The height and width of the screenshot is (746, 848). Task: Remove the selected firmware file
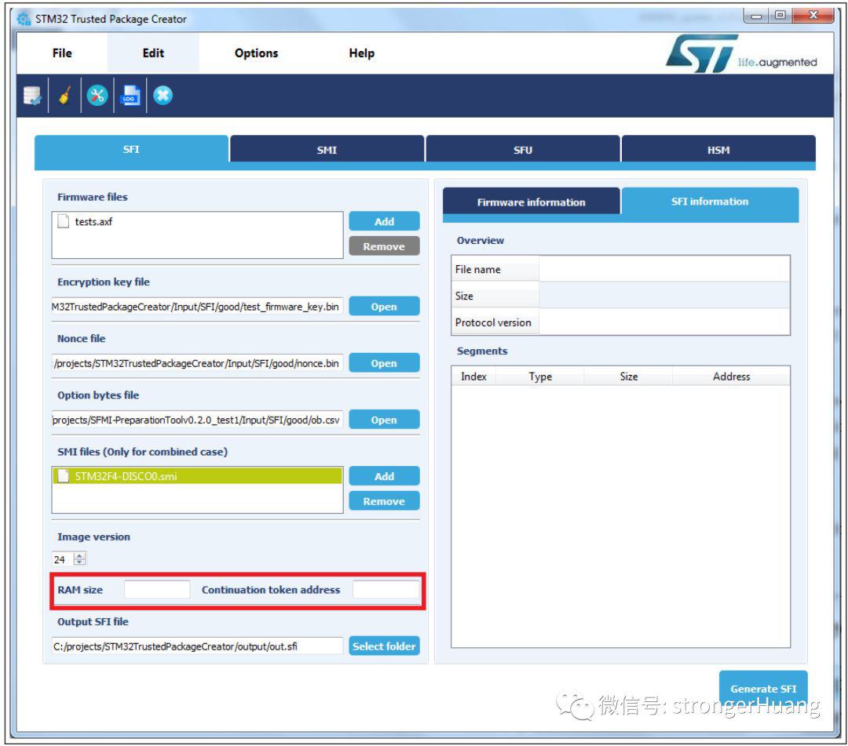(384, 246)
